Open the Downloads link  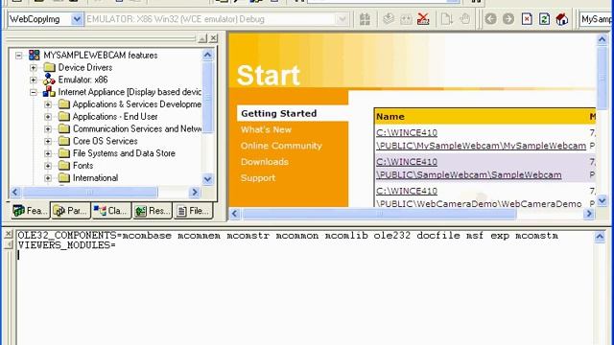(x=265, y=162)
